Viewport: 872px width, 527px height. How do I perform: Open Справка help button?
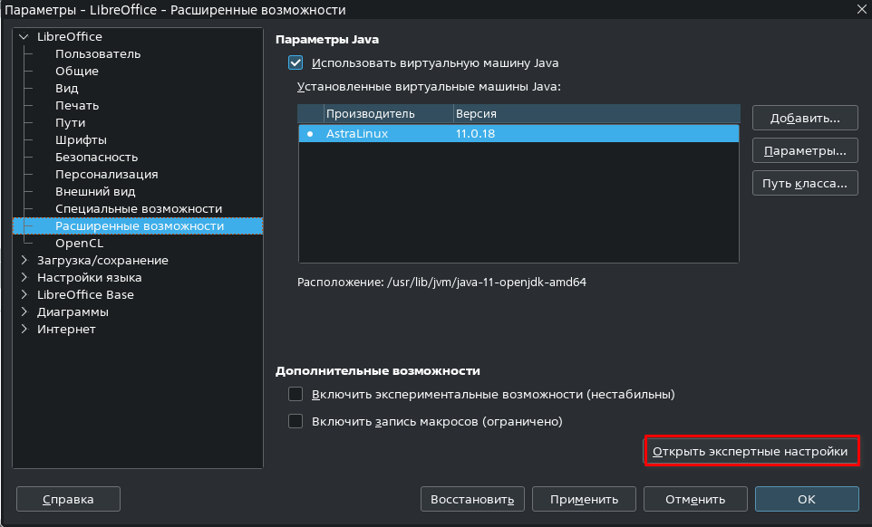tap(68, 499)
